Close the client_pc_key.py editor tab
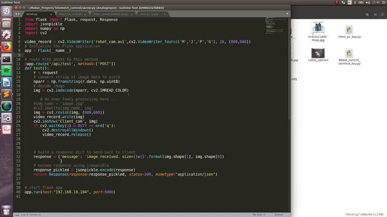Image resolution: width=387 pixels, height=217 pixels. coord(165,14)
